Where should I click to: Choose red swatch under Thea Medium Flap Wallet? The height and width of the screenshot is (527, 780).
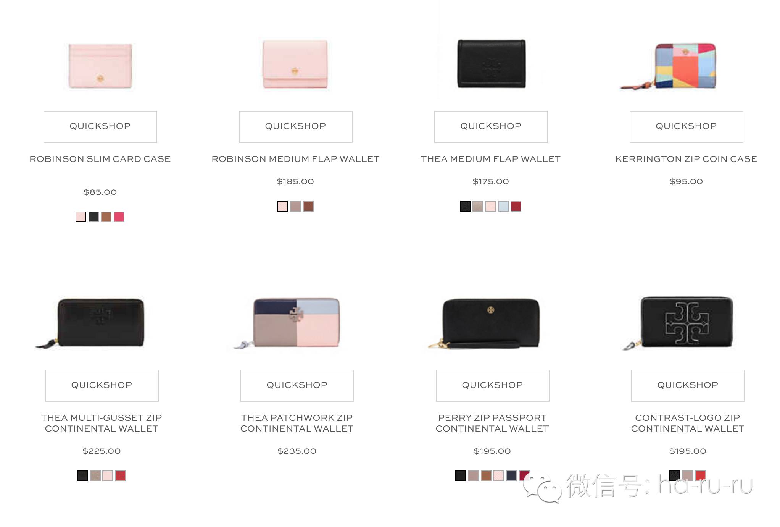(516, 206)
